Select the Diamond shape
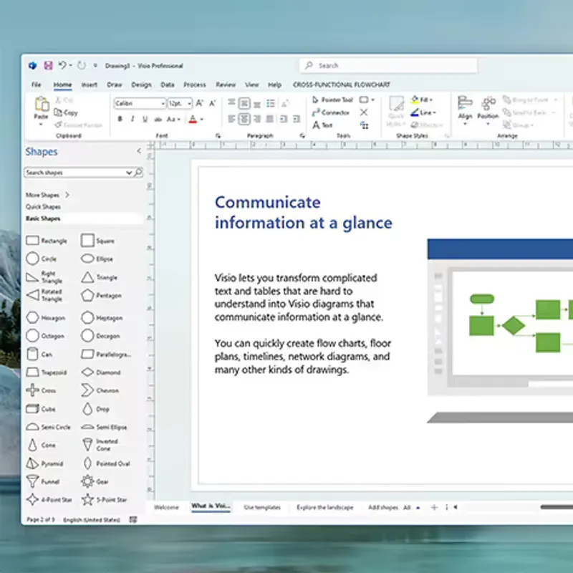This screenshot has height=573, width=573. [101, 372]
